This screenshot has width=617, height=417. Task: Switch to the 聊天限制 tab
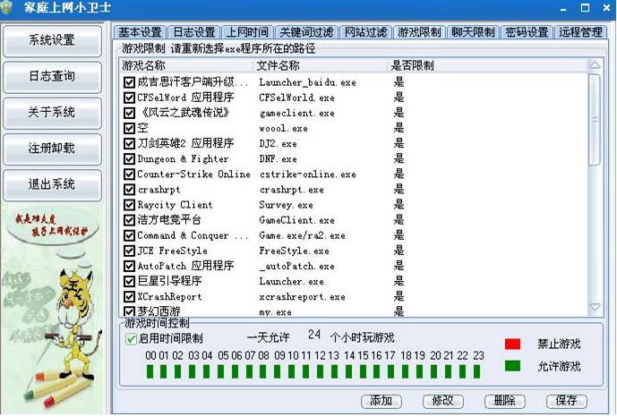(x=473, y=32)
